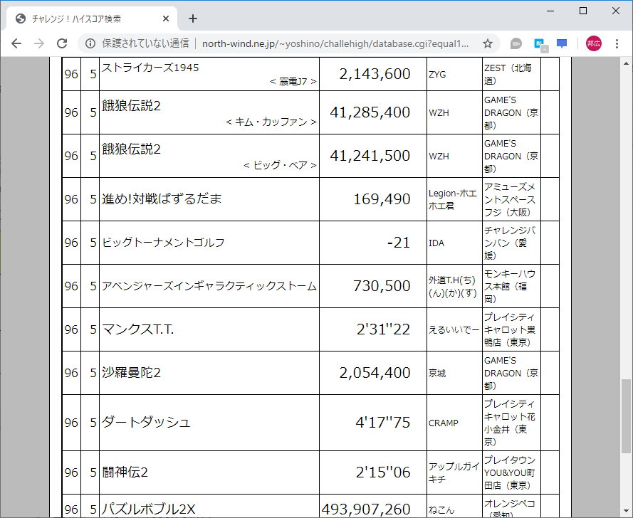The image size is (633, 518).
Task: Select the game title ストライカーズ1945
Action: pos(150,68)
